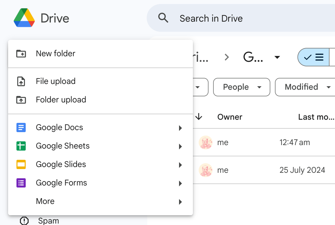Expand the Google Docs submenu arrow
This screenshot has height=225, width=335.
pyautogui.click(x=180, y=128)
